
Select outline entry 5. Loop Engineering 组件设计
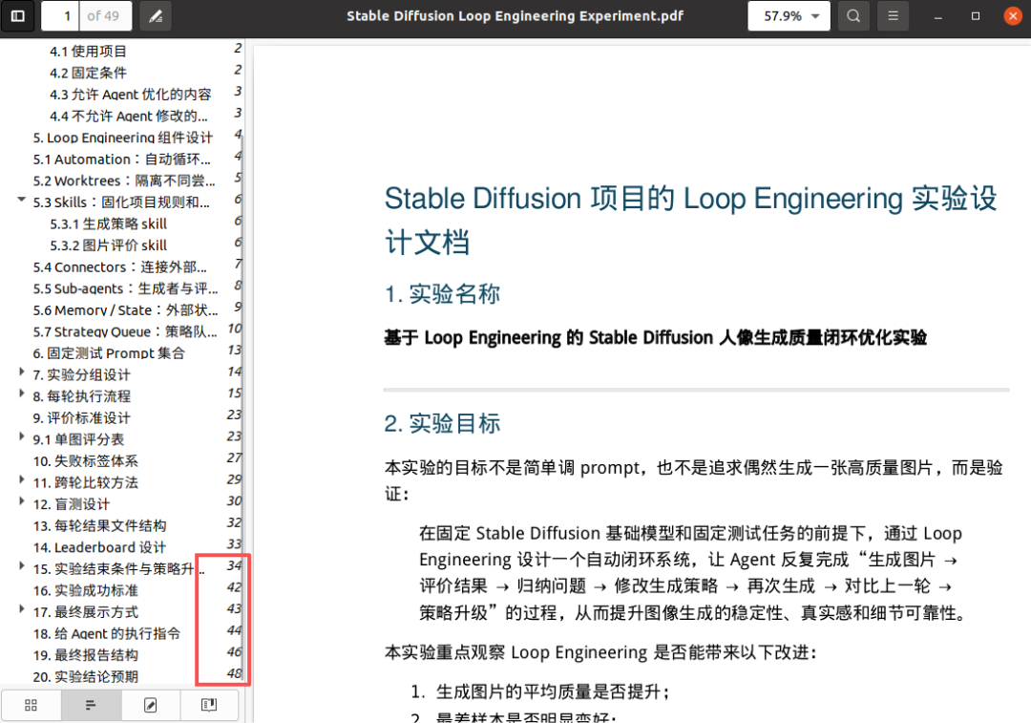pos(123,138)
